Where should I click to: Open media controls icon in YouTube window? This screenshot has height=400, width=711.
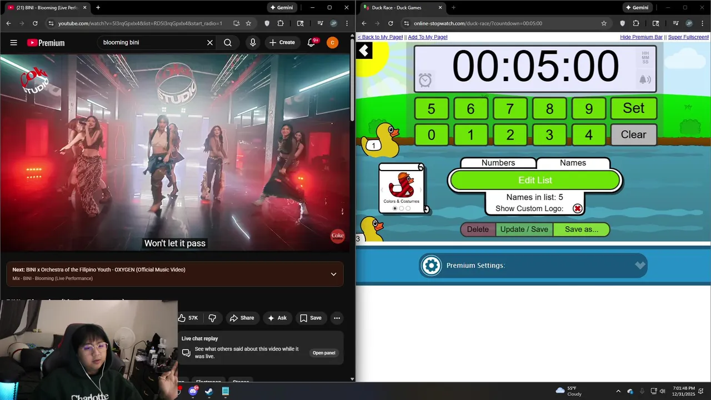click(x=320, y=23)
